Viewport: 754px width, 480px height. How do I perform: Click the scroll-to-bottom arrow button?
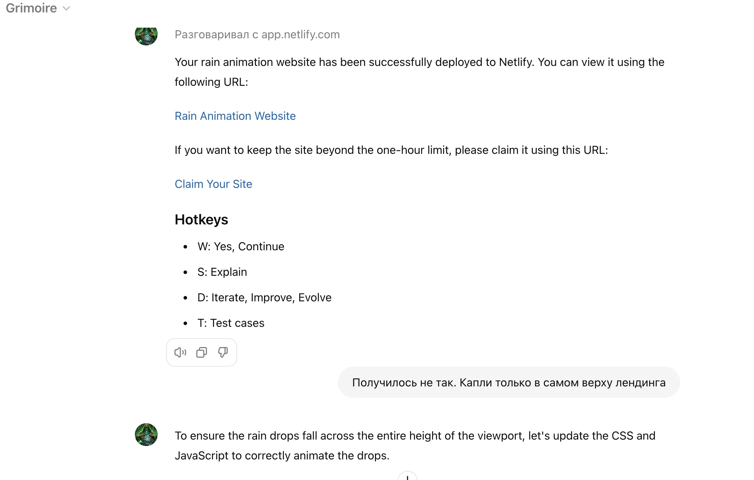[x=407, y=477]
